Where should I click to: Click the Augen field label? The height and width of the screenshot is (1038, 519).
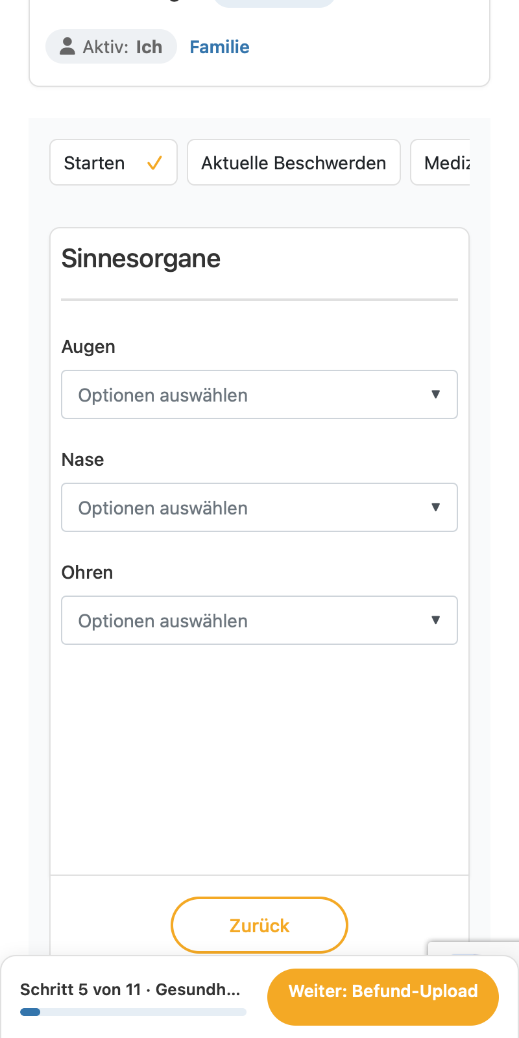[88, 347]
